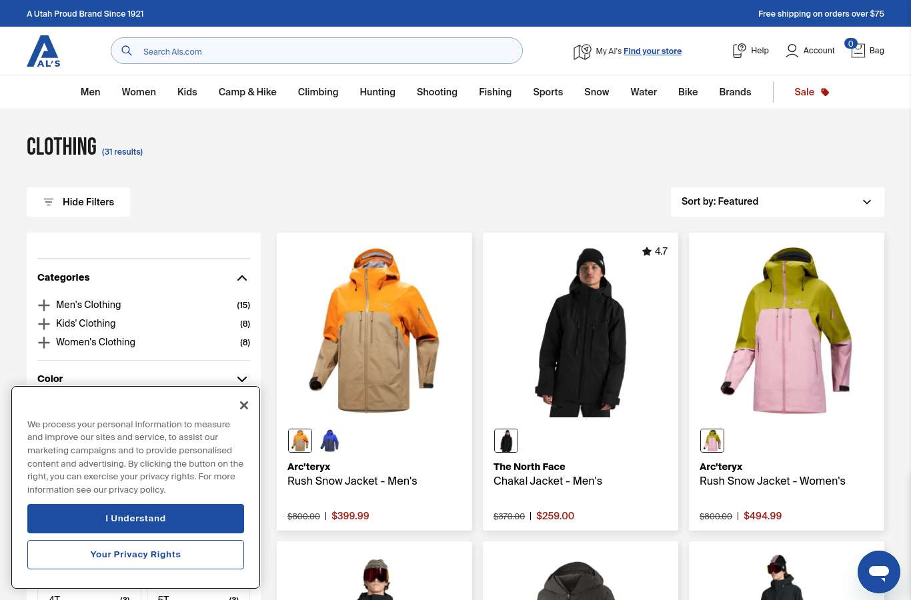Image resolution: width=911 pixels, height=600 pixels.
Task: Collapse the Categories filter section
Action: (242, 278)
